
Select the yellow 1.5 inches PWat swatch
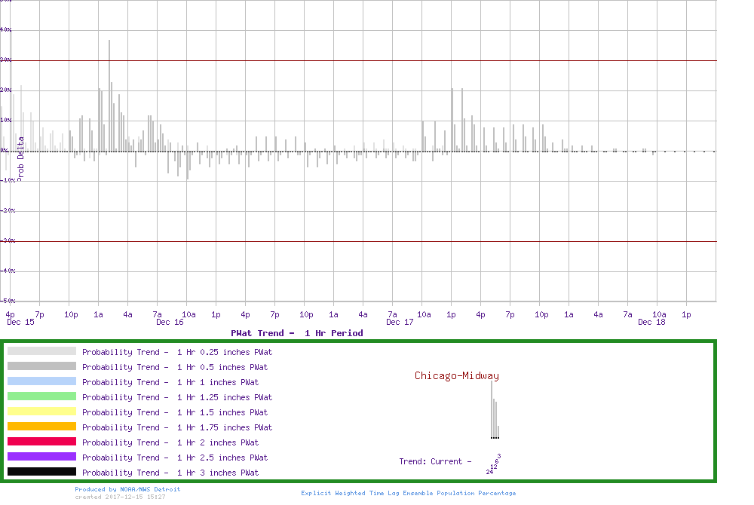(x=41, y=412)
